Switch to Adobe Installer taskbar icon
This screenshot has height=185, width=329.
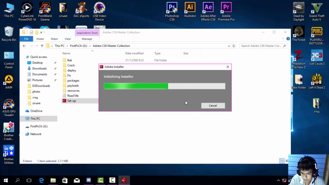pyautogui.click(x=124, y=180)
